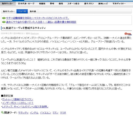Click the magnifier icon beside 関連ワード
The image size is (133, 116).
click(x=2, y=112)
